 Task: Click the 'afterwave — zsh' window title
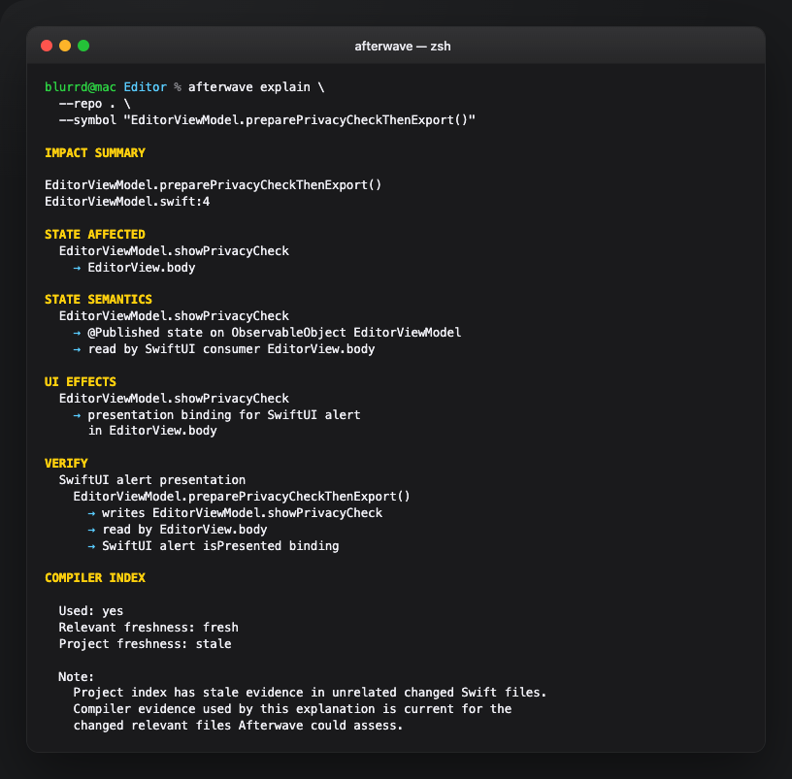click(403, 47)
